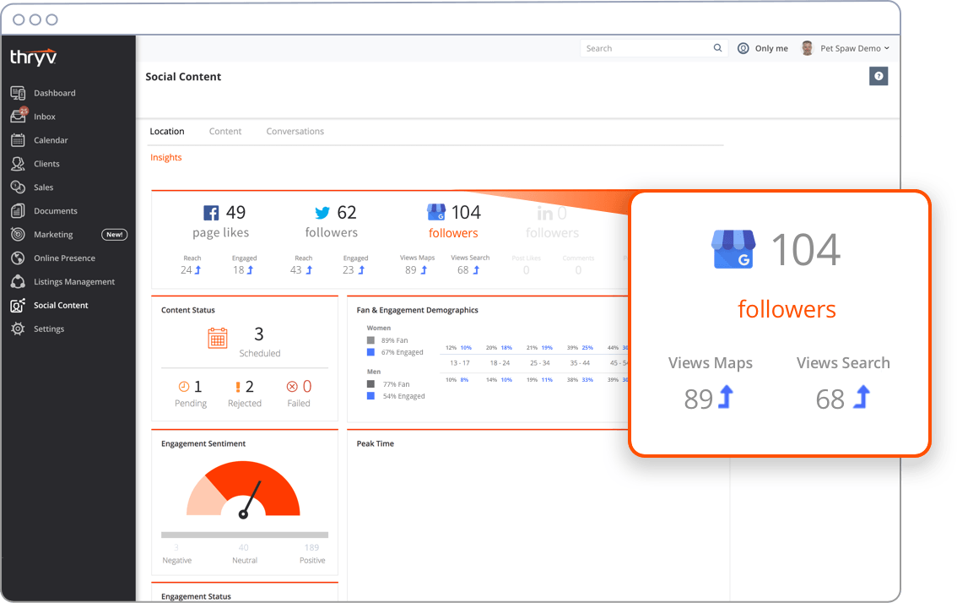Click the large followers text in popup
Screen dimensions: 957x603
click(787, 309)
